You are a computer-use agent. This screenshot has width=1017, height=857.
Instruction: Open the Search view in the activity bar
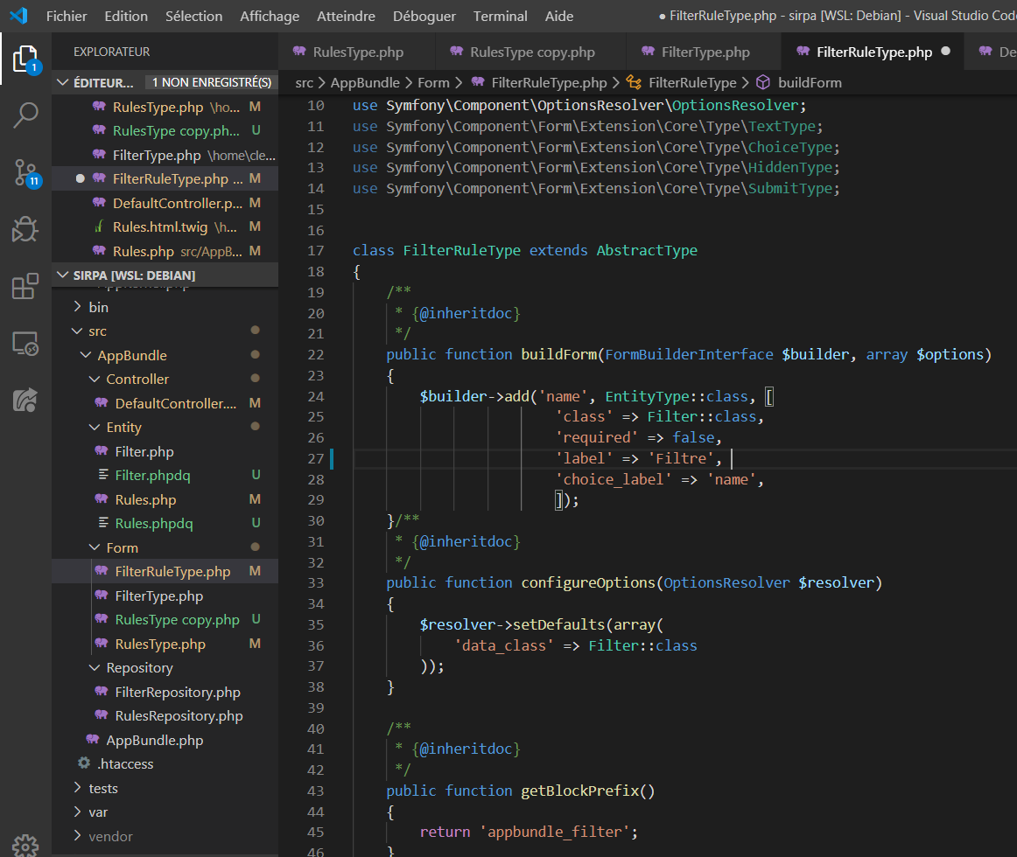pos(25,115)
